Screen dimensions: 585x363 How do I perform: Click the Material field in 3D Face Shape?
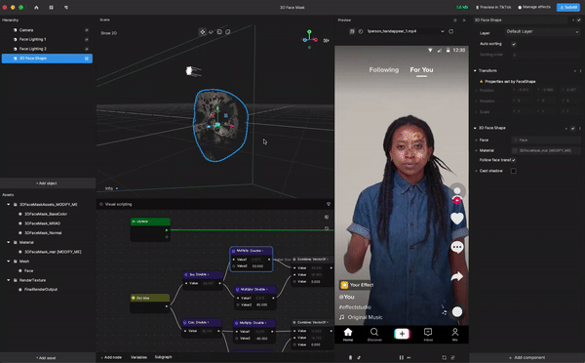[x=546, y=150]
